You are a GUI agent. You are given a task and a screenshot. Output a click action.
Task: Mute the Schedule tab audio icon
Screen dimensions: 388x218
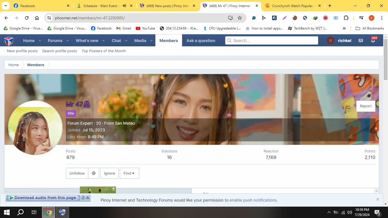pos(124,6)
